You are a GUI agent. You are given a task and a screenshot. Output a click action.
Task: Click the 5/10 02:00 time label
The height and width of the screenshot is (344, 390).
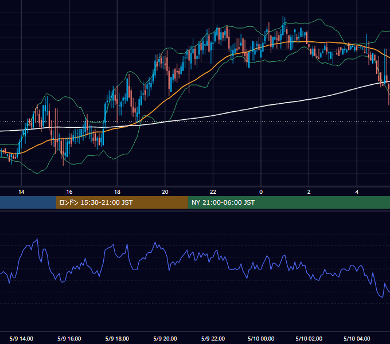[309, 338]
